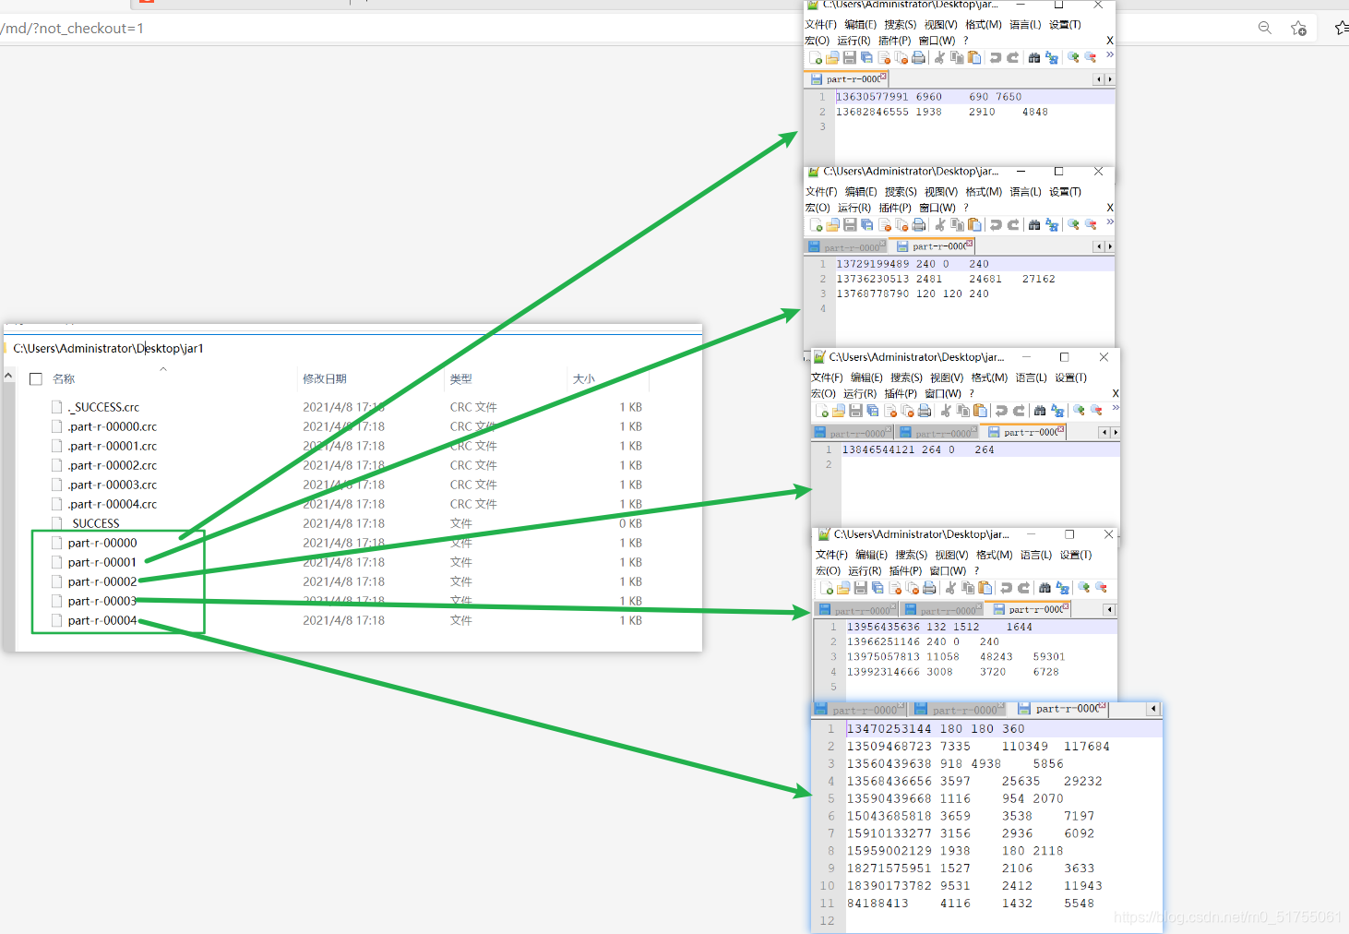The width and height of the screenshot is (1349, 934).
Task: Click Open file icon in window showing 13956435636
Action: pos(843,588)
